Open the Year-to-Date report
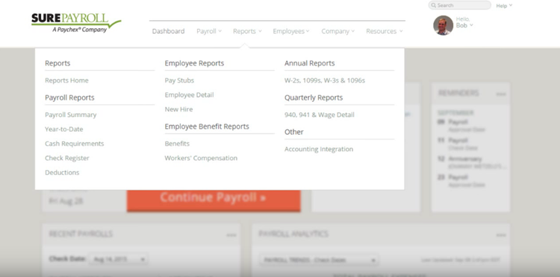Viewport: 560px width, 277px height. [64, 130]
